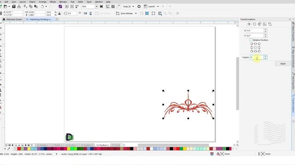
Task: Click the Export icon
Action: (x=72, y=6)
